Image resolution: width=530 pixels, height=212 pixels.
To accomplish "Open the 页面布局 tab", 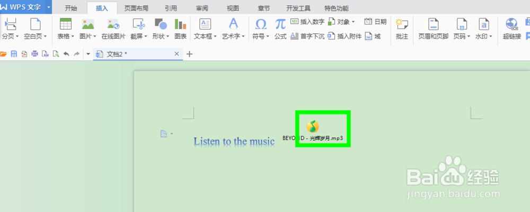I will point(136,8).
